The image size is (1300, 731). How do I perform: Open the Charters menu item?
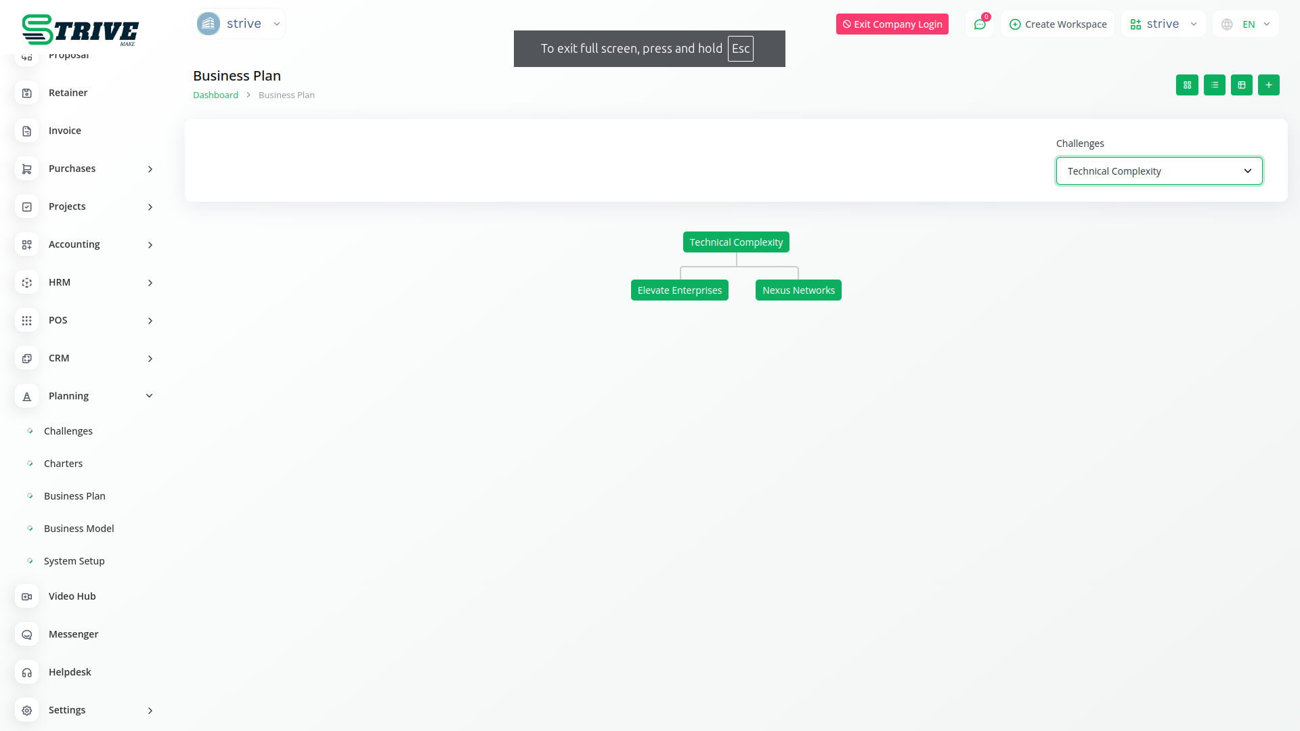63,464
